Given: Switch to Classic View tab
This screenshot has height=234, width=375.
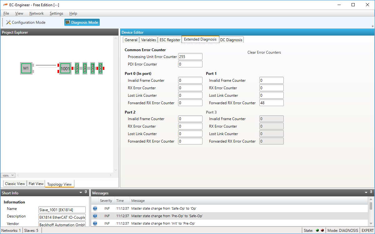Looking at the screenshot, I should pos(15,184).
